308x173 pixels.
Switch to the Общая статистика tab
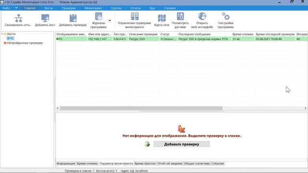point(197,163)
